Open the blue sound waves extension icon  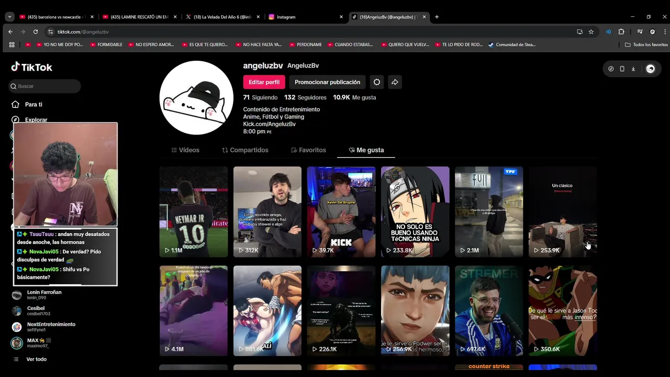608,32
